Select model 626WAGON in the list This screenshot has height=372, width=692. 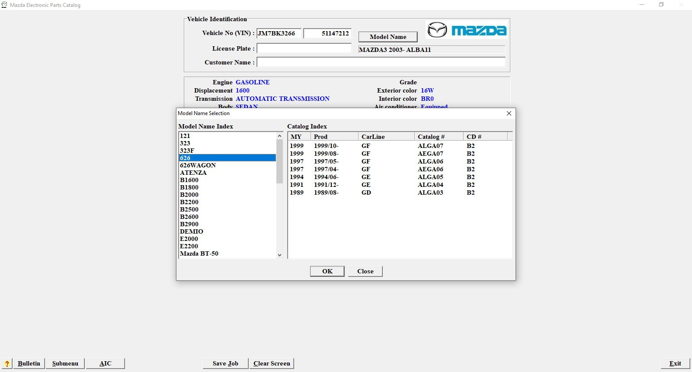point(227,165)
